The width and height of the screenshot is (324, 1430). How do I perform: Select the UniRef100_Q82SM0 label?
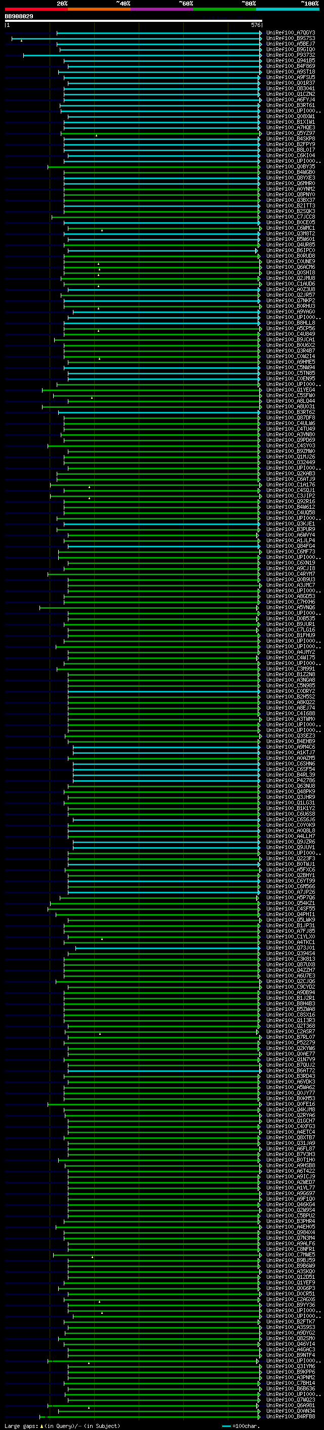[290, 1338]
